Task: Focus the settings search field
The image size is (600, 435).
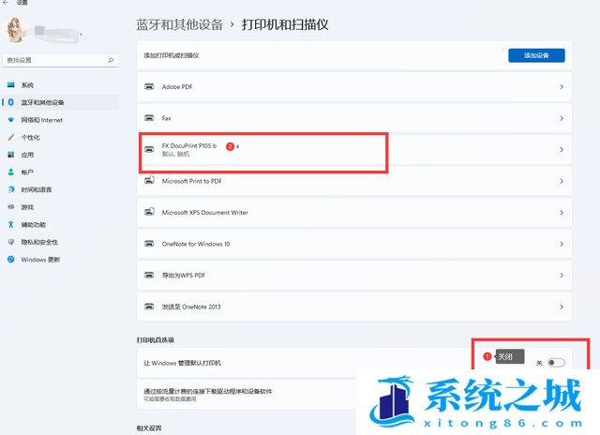Action: [60, 60]
